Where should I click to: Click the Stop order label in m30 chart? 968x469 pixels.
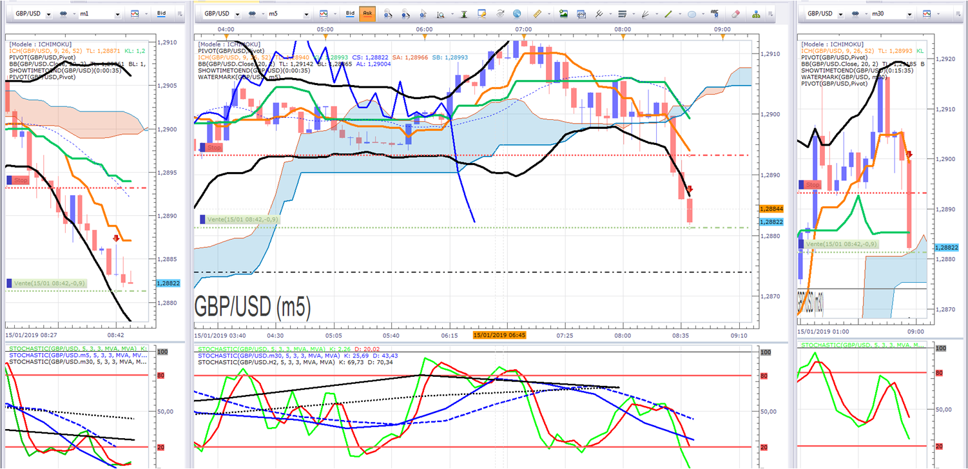tap(810, 185)
